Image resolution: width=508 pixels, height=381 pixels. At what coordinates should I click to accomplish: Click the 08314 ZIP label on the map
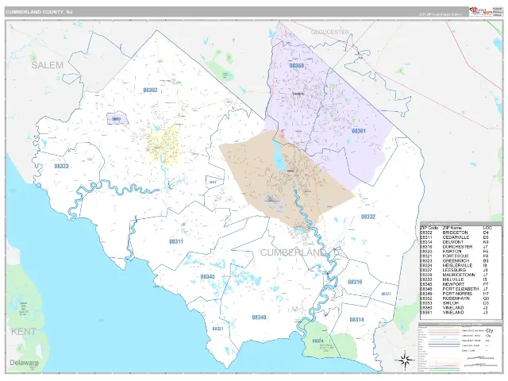coord(356,319)
